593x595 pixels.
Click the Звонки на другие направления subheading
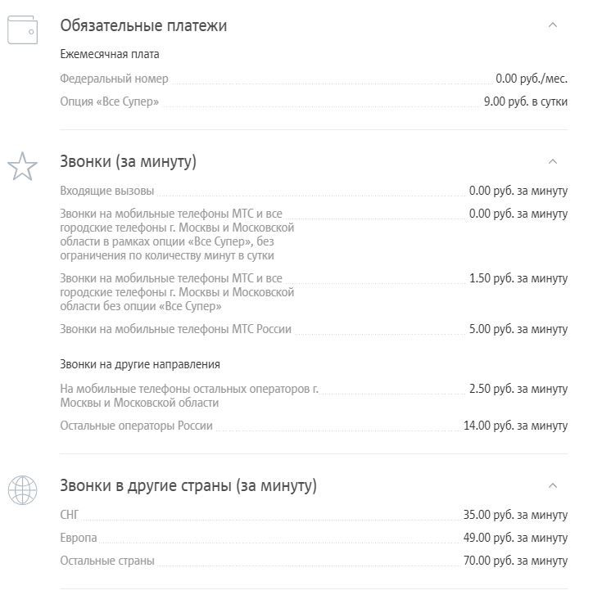pyautogui.click(x=140, y=364)
